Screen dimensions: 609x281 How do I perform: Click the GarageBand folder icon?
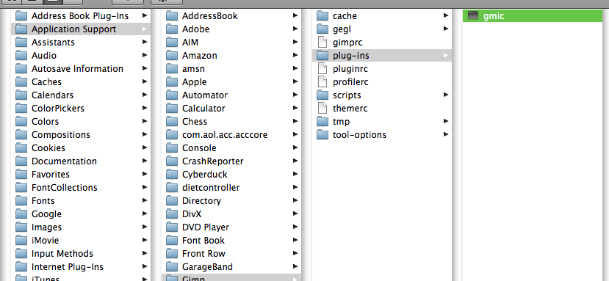point(172,266)
